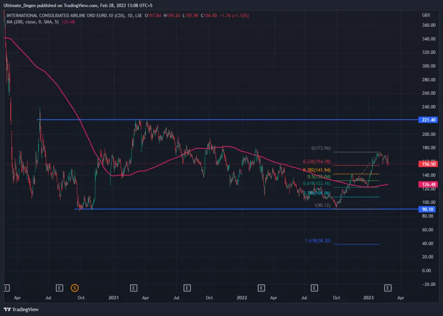Open the earnings E marker between 2021 and Apr

pyautogui.click(x=134, y=288)
